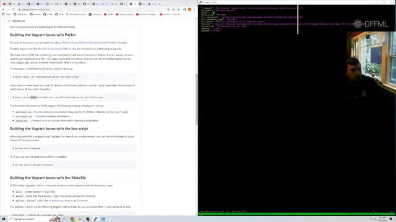Image resolution: width=396 pixels, height=222 pixels.
Task: Open the Windows Start menu
Action: coord(4,219)
